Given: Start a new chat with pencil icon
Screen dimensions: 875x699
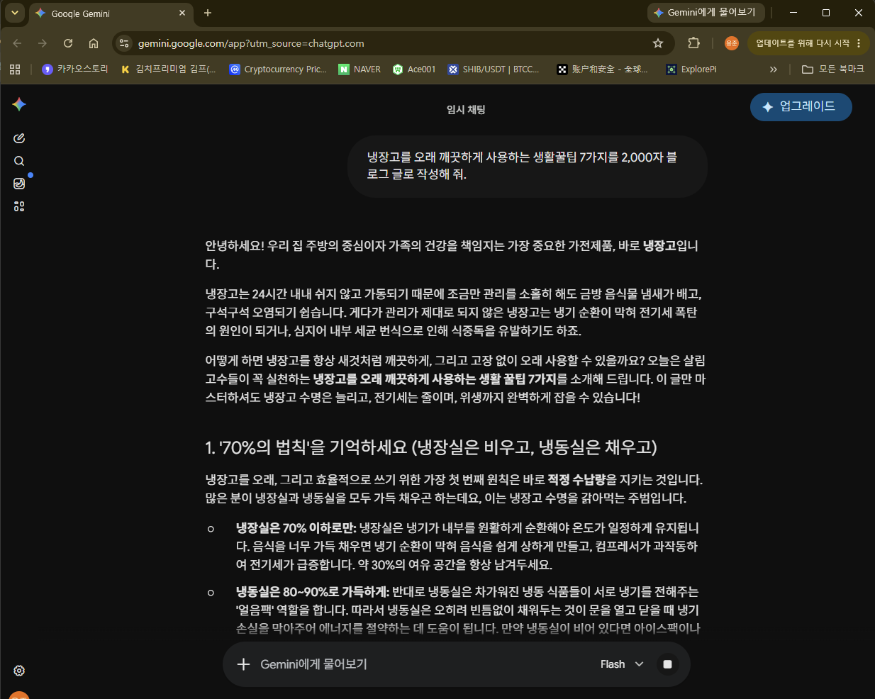Looking at the screenshot, I should (x=19, y=138).
